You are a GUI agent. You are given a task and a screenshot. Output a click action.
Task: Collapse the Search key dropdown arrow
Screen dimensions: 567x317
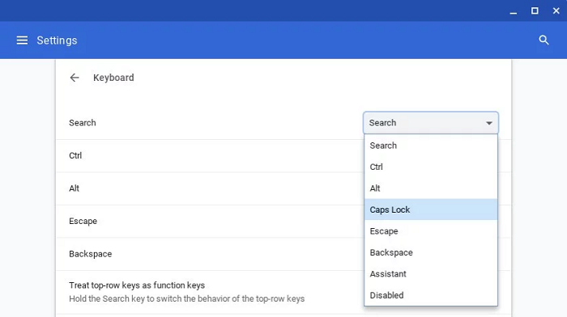pyautogui.click(x=489, y=123)
